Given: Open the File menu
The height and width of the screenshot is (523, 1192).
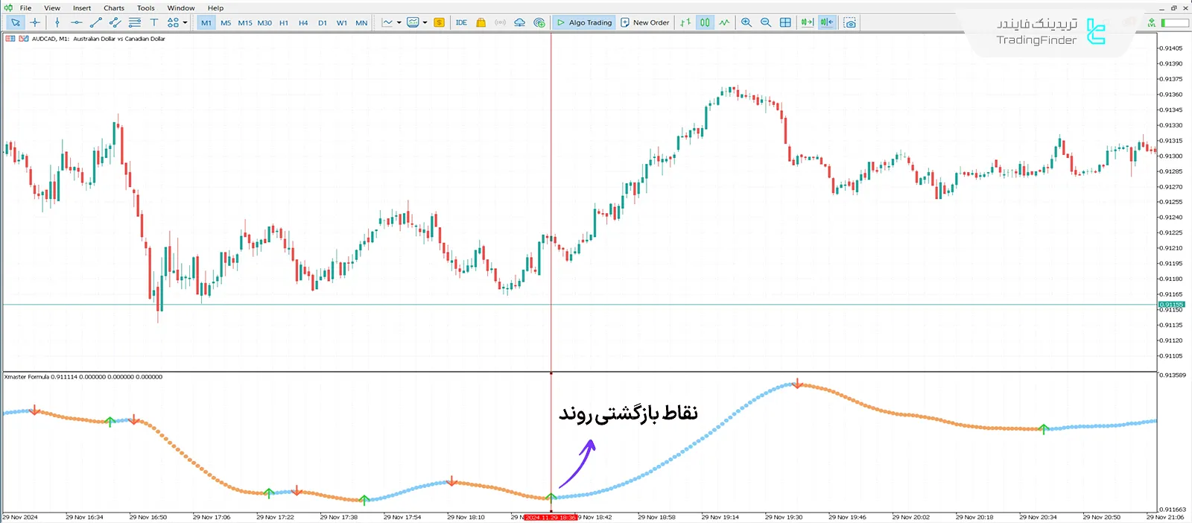Looking at the screenshot, I should point(25,8).
